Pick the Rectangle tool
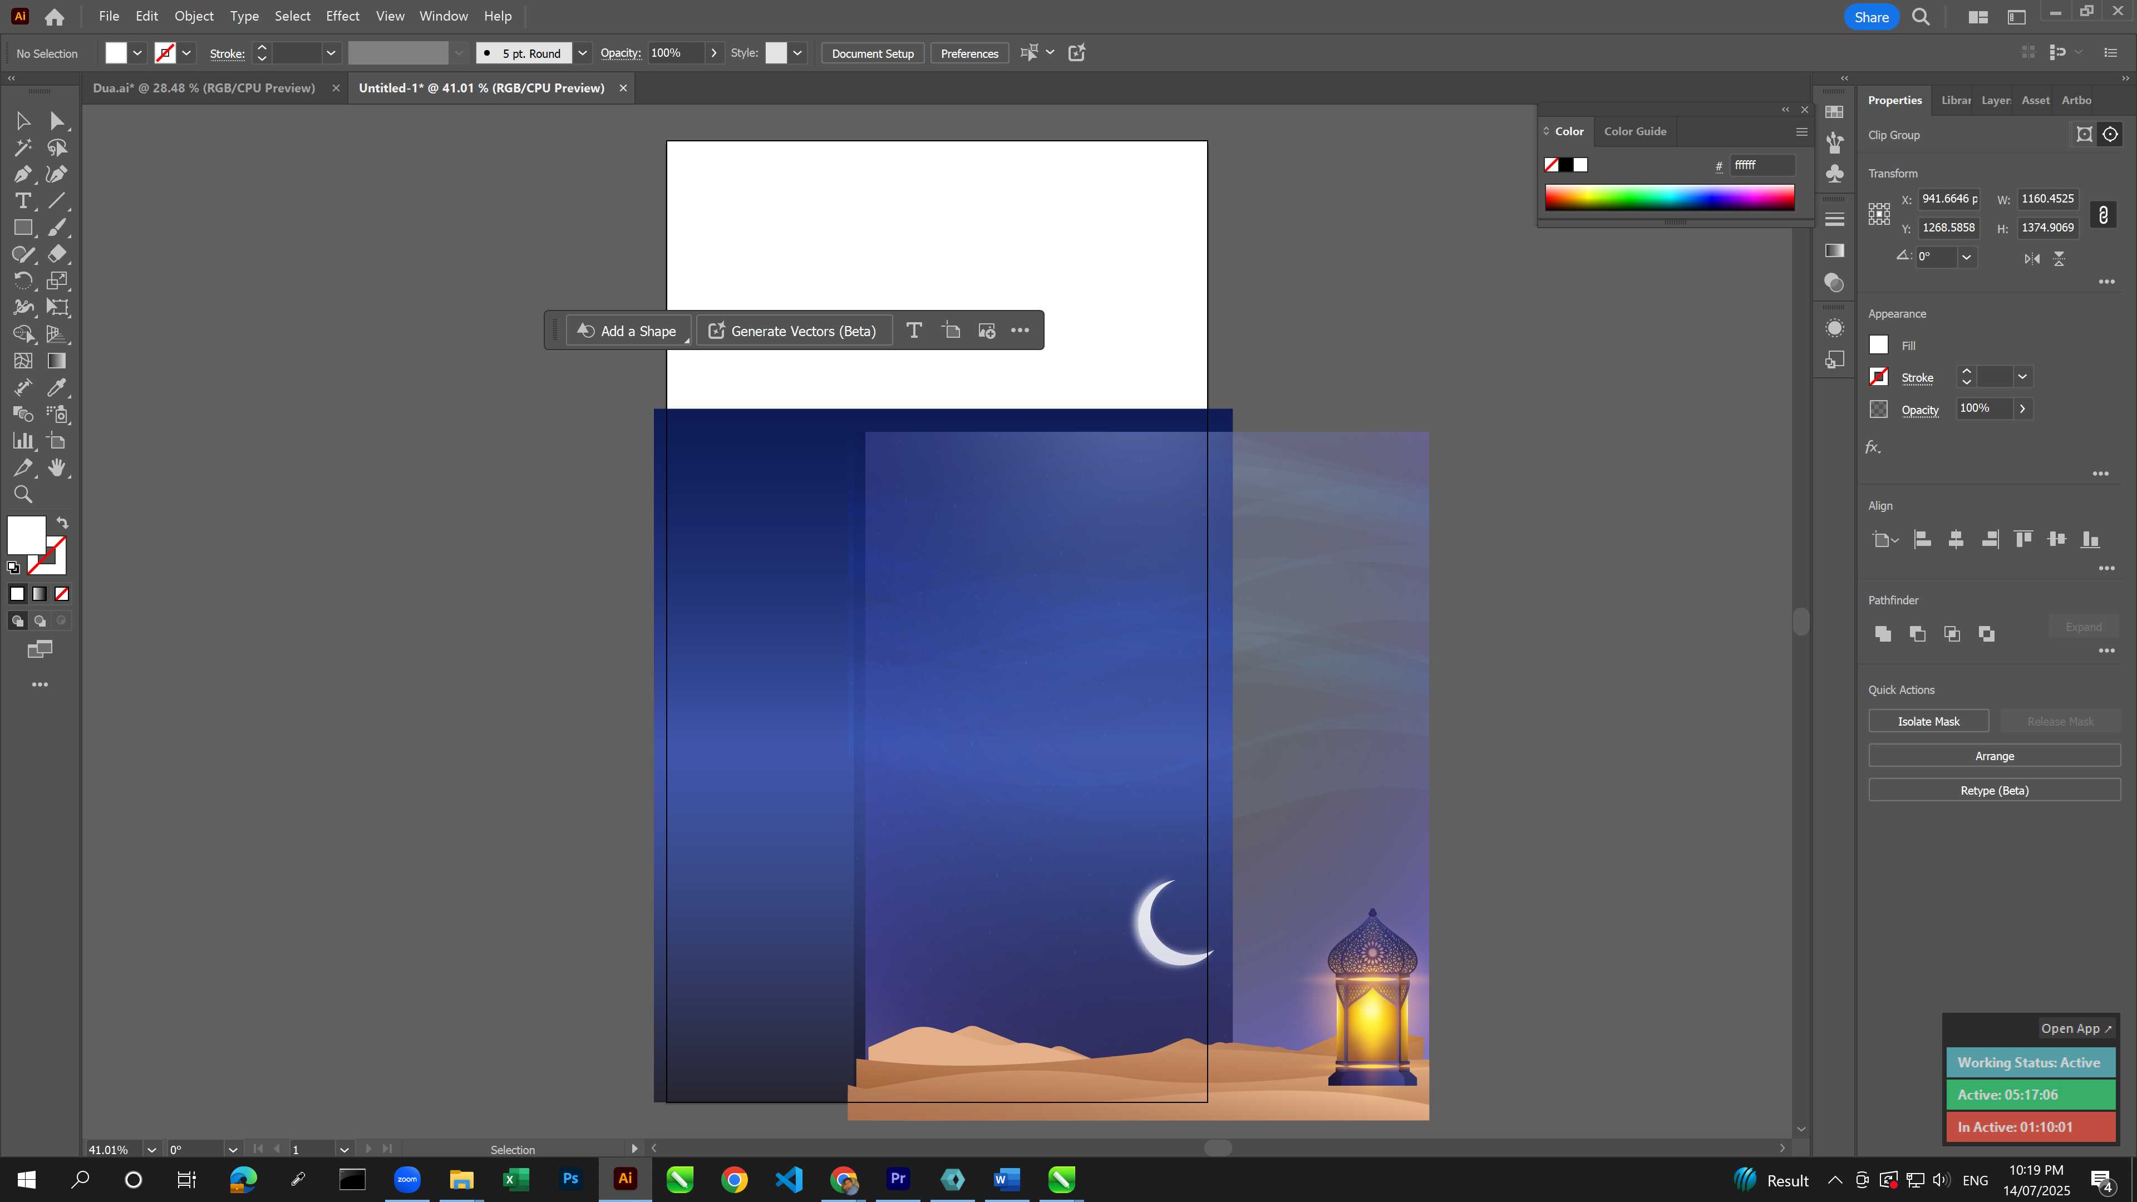The width and height of the screenshot is (2137, 1202). tap(23, 227)
